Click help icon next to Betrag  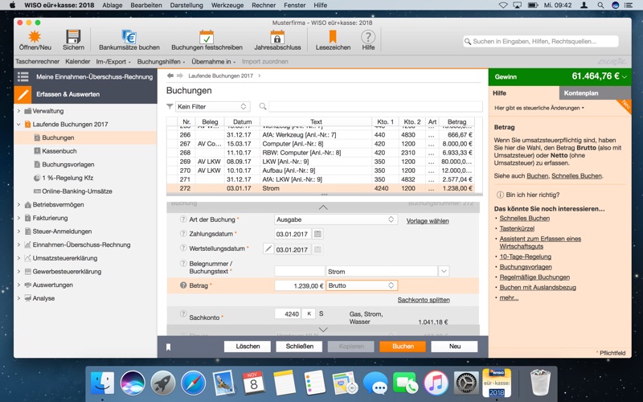click(183, 285)
